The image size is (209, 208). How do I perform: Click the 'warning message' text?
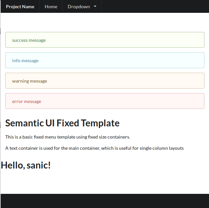coord(30,81)
